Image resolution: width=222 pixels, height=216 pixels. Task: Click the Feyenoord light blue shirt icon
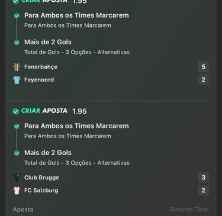(x=17, y=80)
